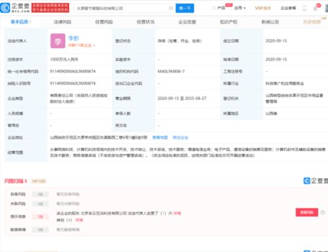This screenshot has height=252, width=328.
Task: Click the blue 查一下 search button
Action: [x=185, y=9]
